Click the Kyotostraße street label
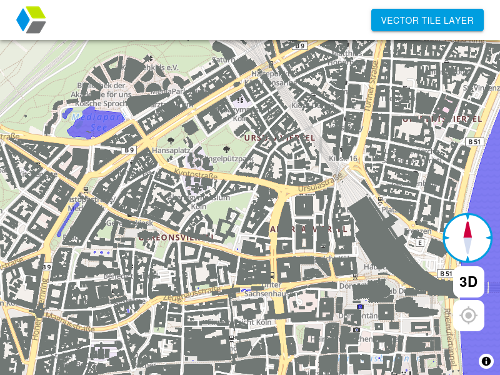The image size is (500, 375). click(196, 174)
